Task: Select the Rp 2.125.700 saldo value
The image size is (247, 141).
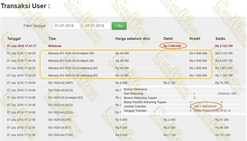Action: (224, 46)
